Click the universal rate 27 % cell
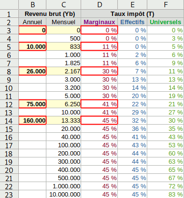This screenshot has width=184, height=198. [x=166, y=113]
